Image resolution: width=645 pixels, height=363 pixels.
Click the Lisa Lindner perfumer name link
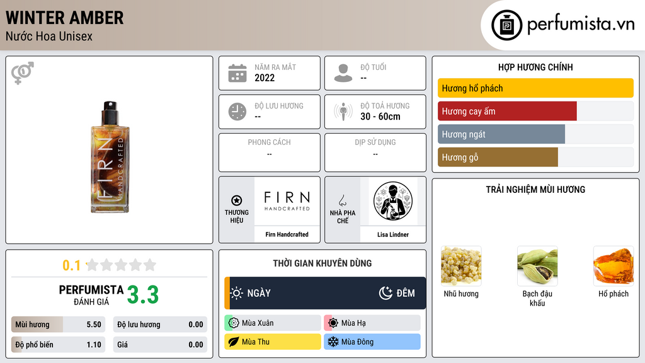pyautogui.click(x=393, y=234)
